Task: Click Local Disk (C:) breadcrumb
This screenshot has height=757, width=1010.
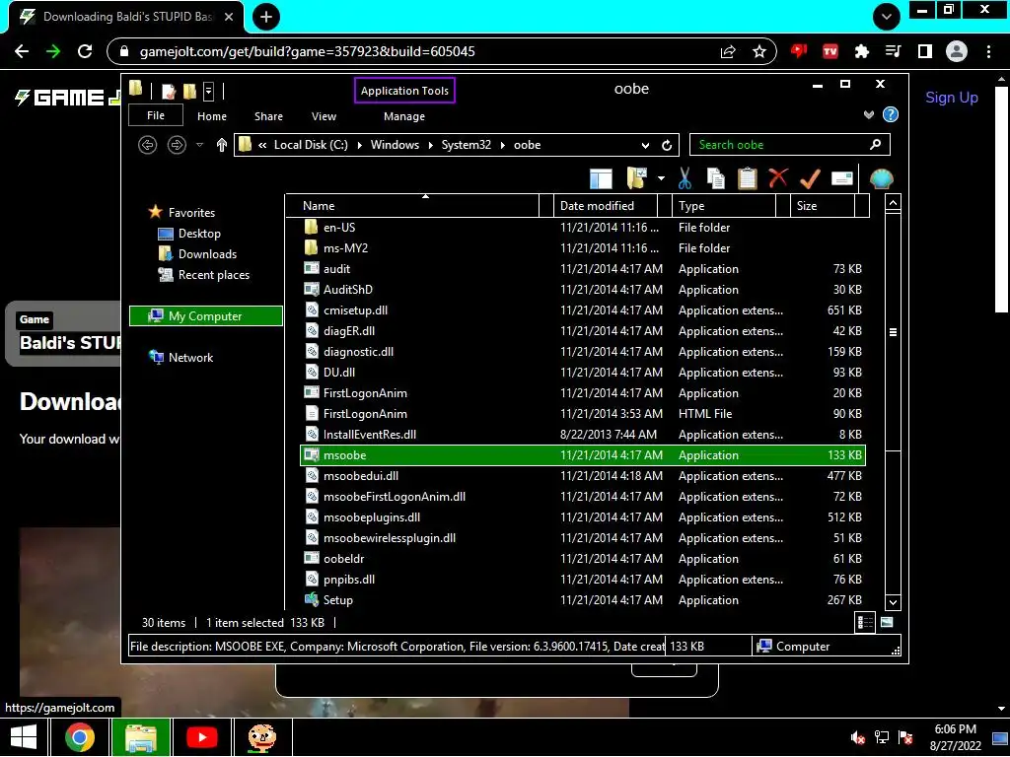Action: [x=311, y=145]
